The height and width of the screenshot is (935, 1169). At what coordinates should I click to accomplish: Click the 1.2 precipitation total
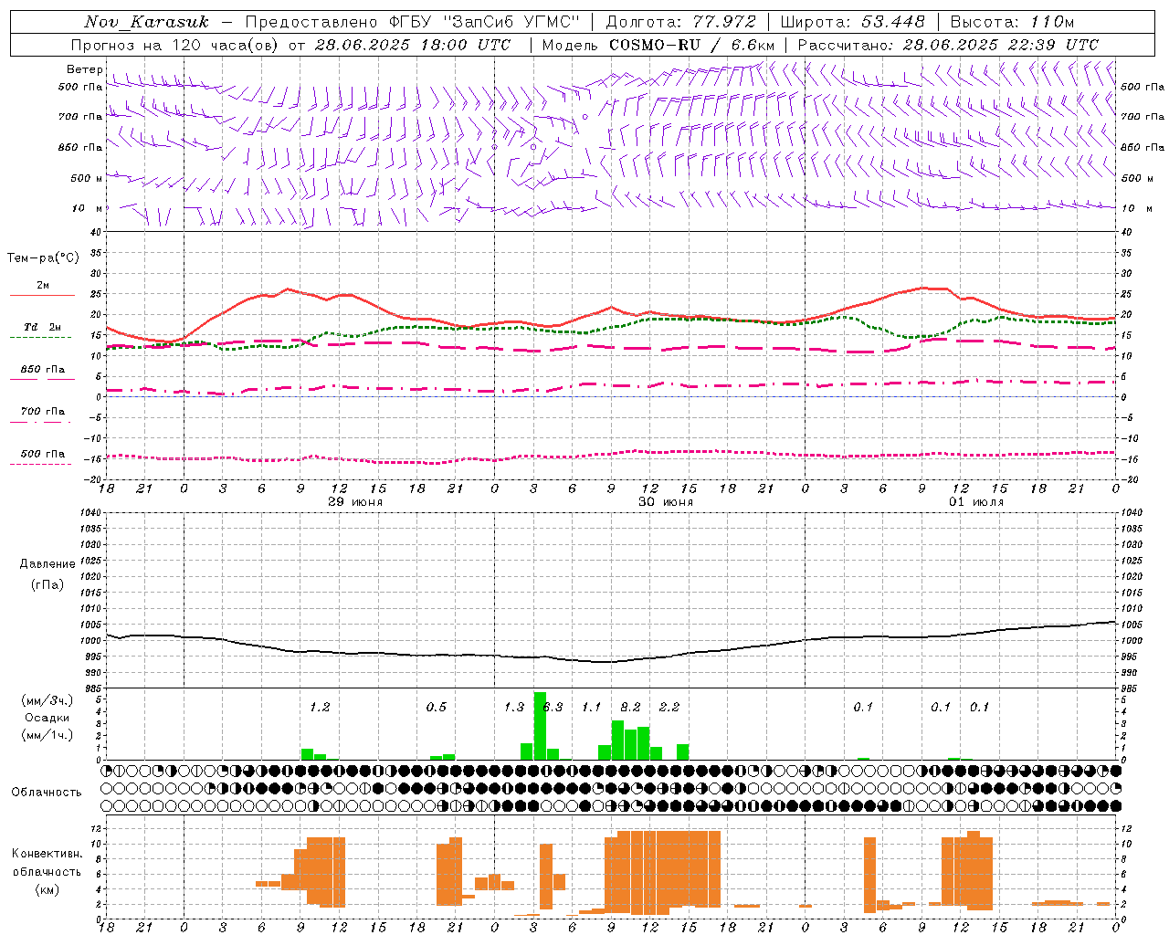(x=320, y=707)
